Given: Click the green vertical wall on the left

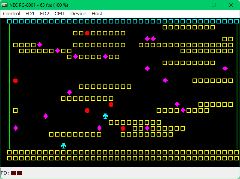Looking at the screenshot, I should click(x=10, y=86).
